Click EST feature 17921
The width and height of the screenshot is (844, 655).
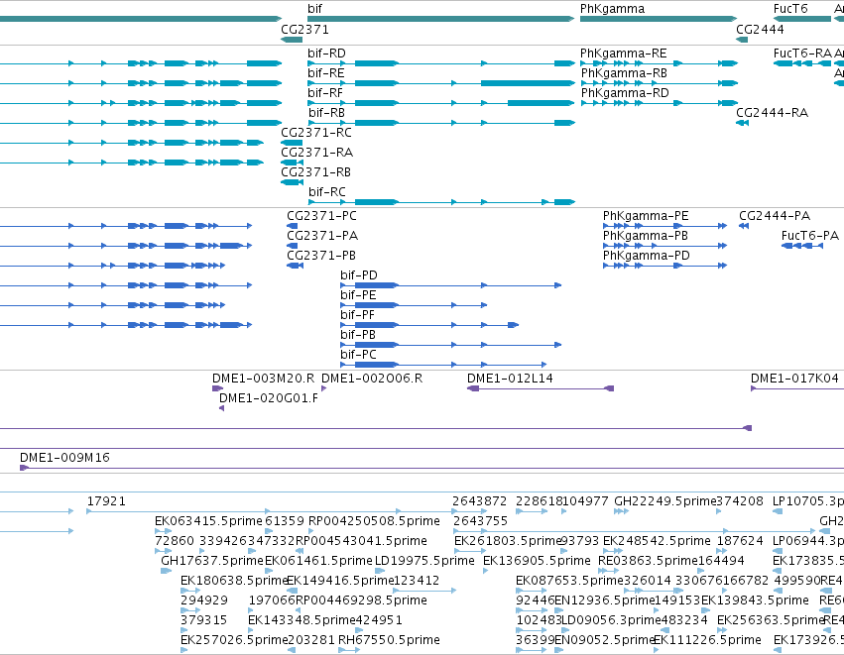pyautogui.click(x=272, y=511)
